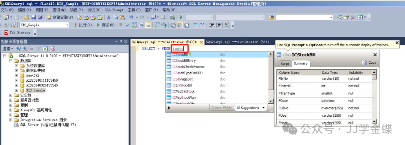
Task: Toggle the filter icon in Object Explorer
Action: tap(38, 48)
